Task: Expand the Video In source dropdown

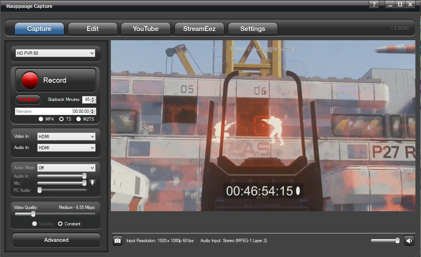Action: pos(66,137)
